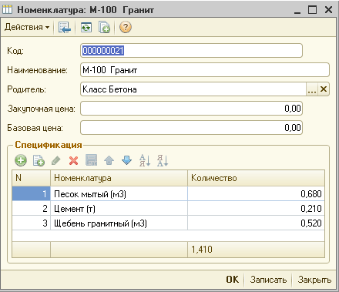Add a row by copying in specification toolbar
The width and height of the screenshot is (339, 292).
[39, 160]
